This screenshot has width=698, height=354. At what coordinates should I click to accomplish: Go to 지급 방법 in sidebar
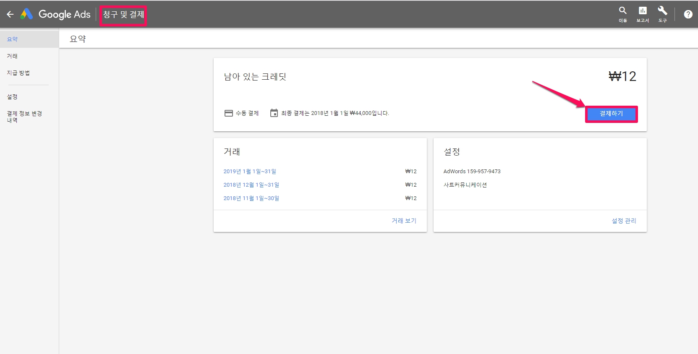coord(18,73)
